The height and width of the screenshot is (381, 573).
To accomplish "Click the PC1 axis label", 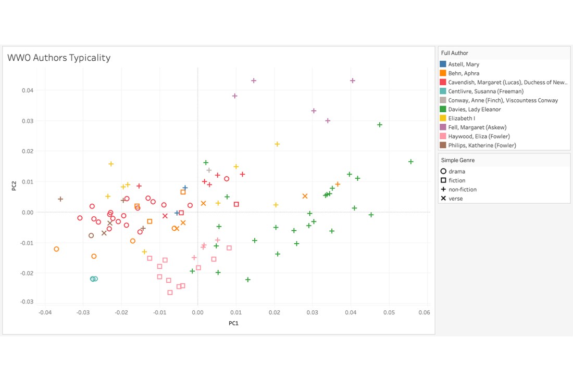I will click(x=234, y=323).
